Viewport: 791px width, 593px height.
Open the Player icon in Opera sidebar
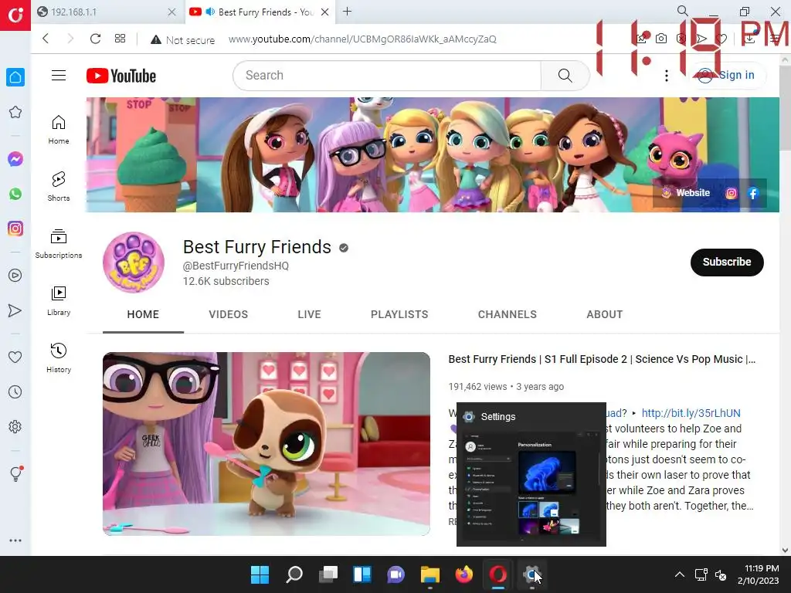(x=15, y=276)
